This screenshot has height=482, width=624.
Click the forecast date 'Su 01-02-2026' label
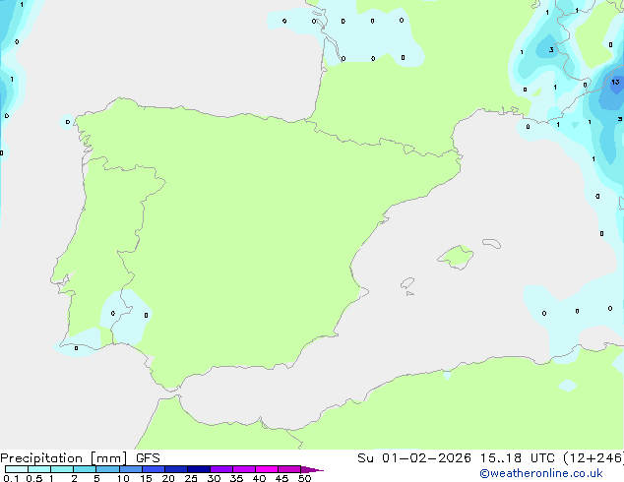414,458
